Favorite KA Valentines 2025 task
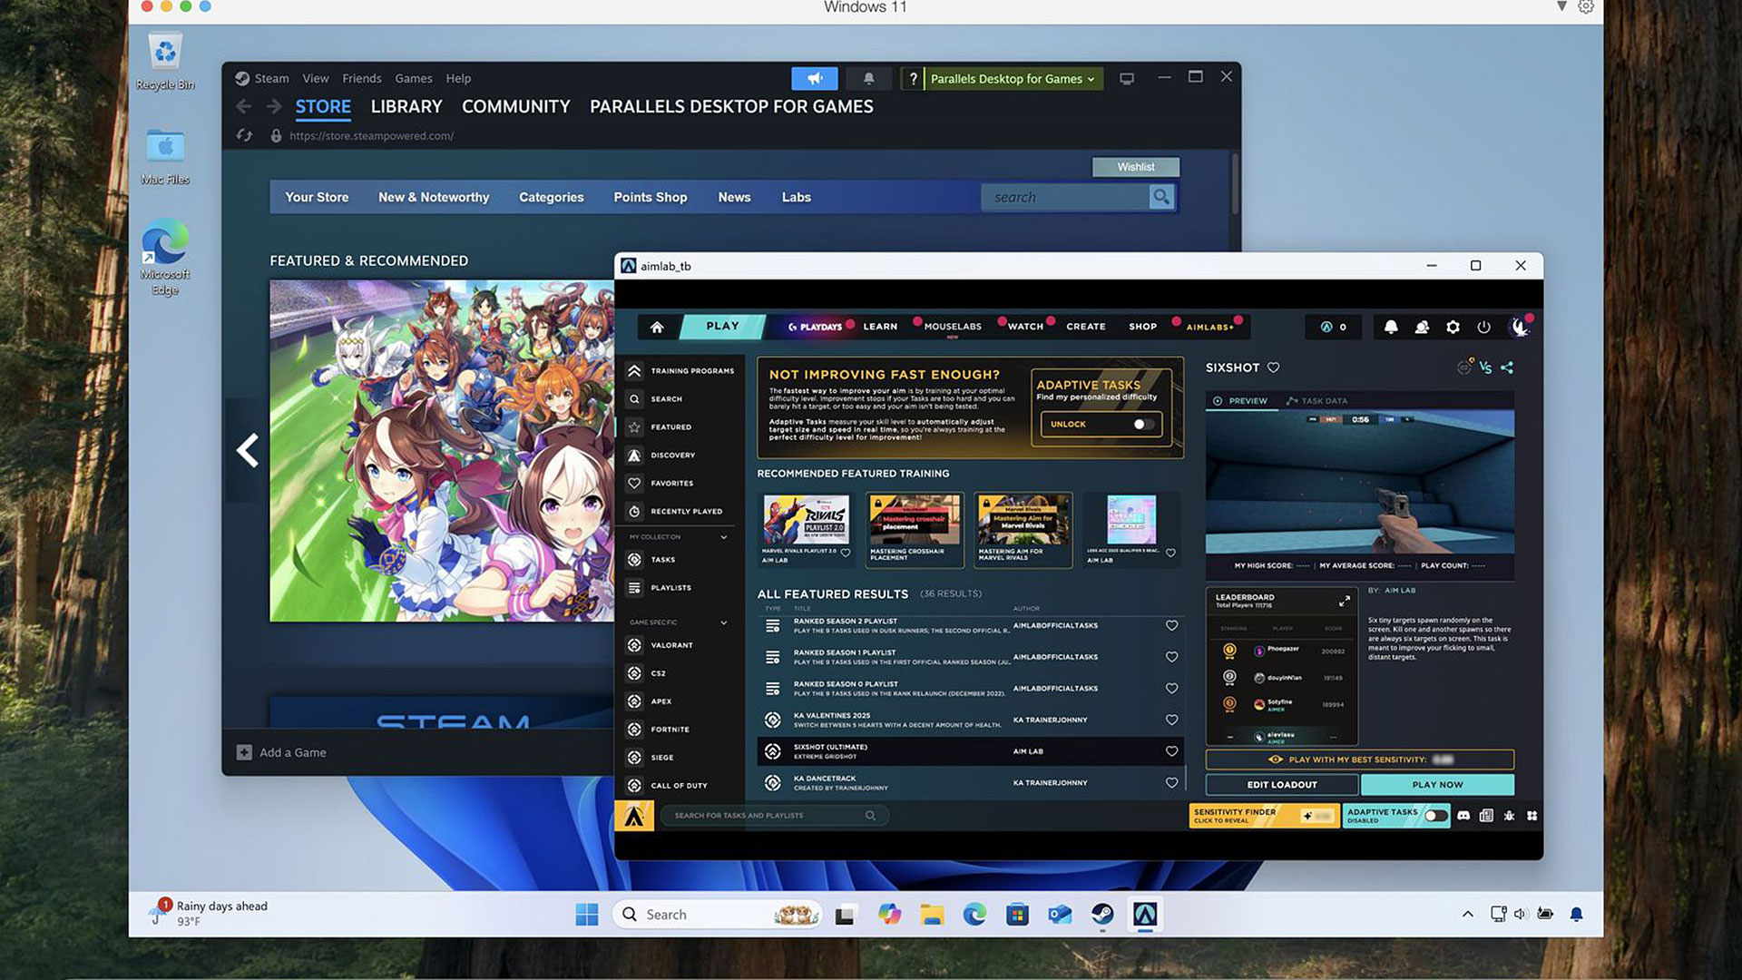 1171,720
